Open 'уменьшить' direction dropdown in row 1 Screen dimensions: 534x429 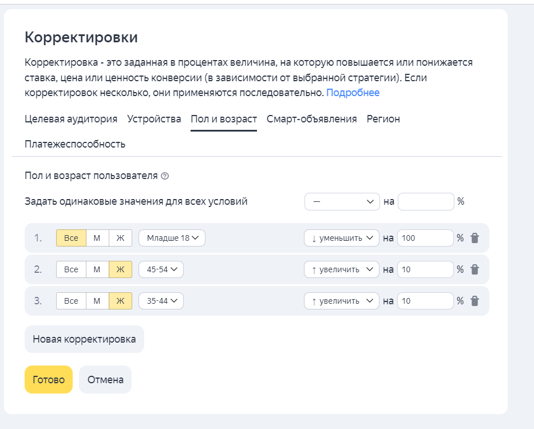click(342, 238)
